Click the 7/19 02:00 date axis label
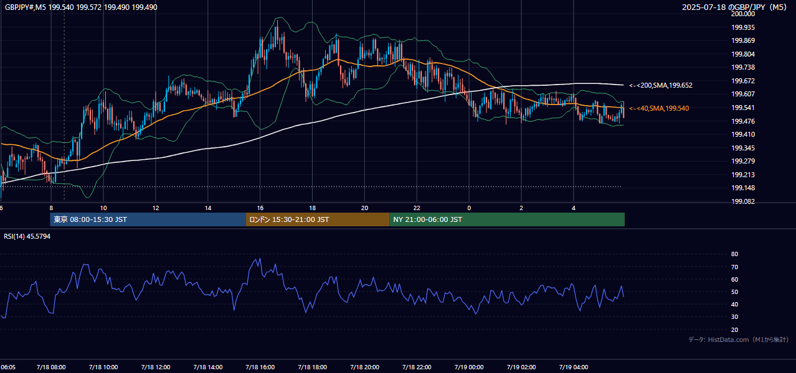Viewport: 796px width, 373px height. click(x=522, y=367)
